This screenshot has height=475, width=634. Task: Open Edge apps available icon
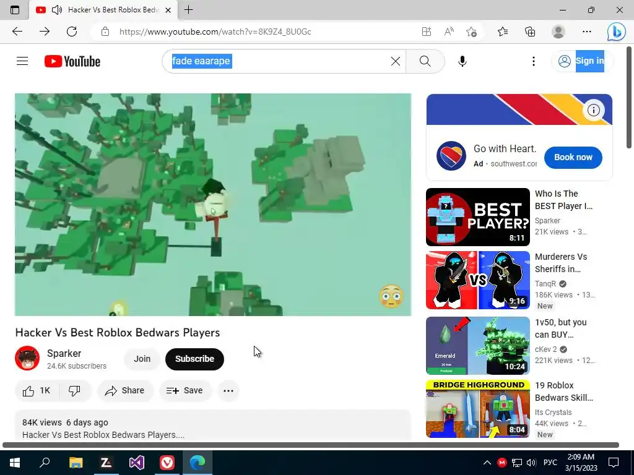(x=426, y=32)
